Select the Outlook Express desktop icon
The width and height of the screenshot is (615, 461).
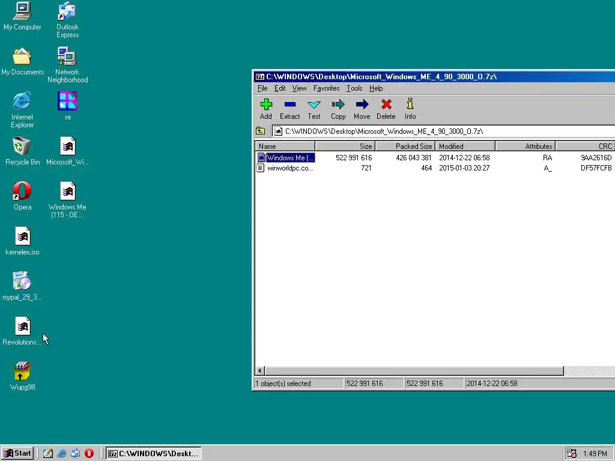coord(67,20)
